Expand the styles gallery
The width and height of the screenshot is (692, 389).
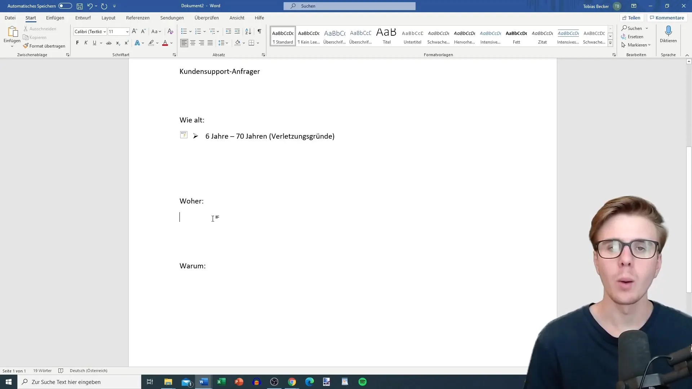pos(611,43)
